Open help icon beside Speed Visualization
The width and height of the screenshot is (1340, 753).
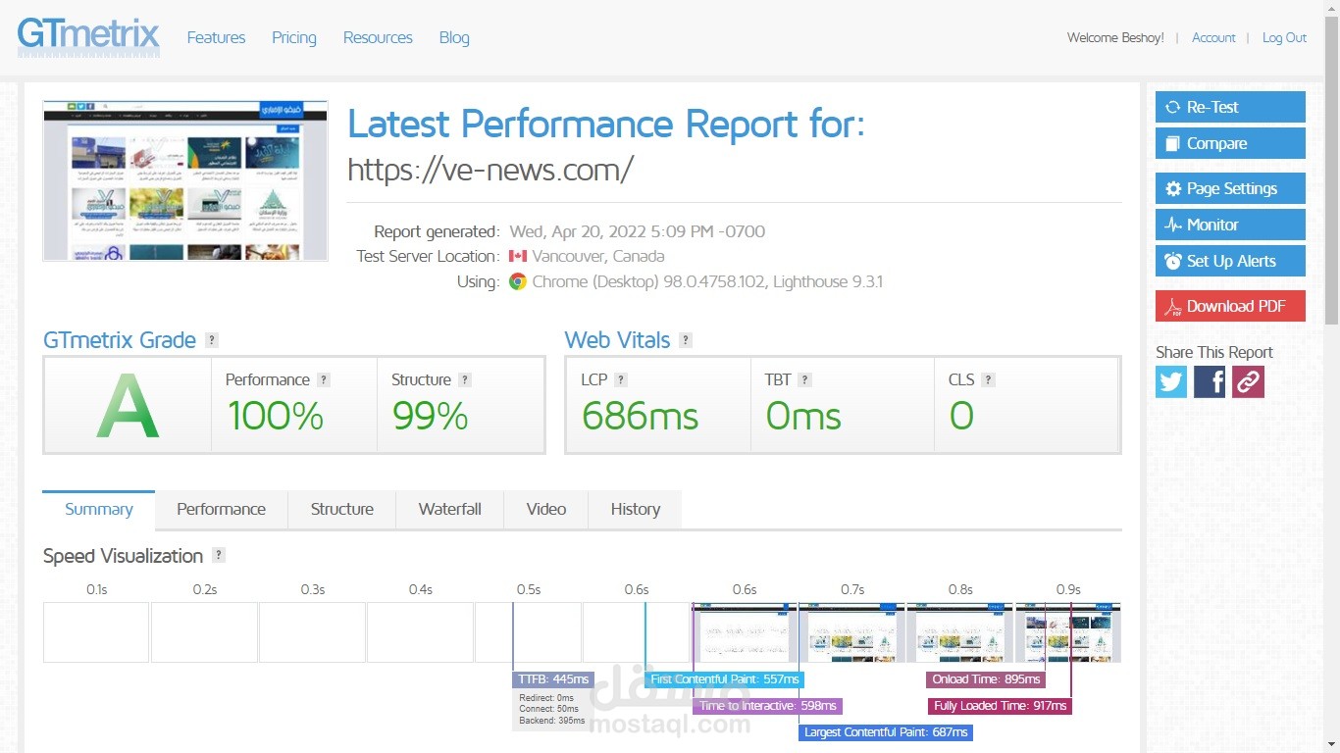point(219,555)
